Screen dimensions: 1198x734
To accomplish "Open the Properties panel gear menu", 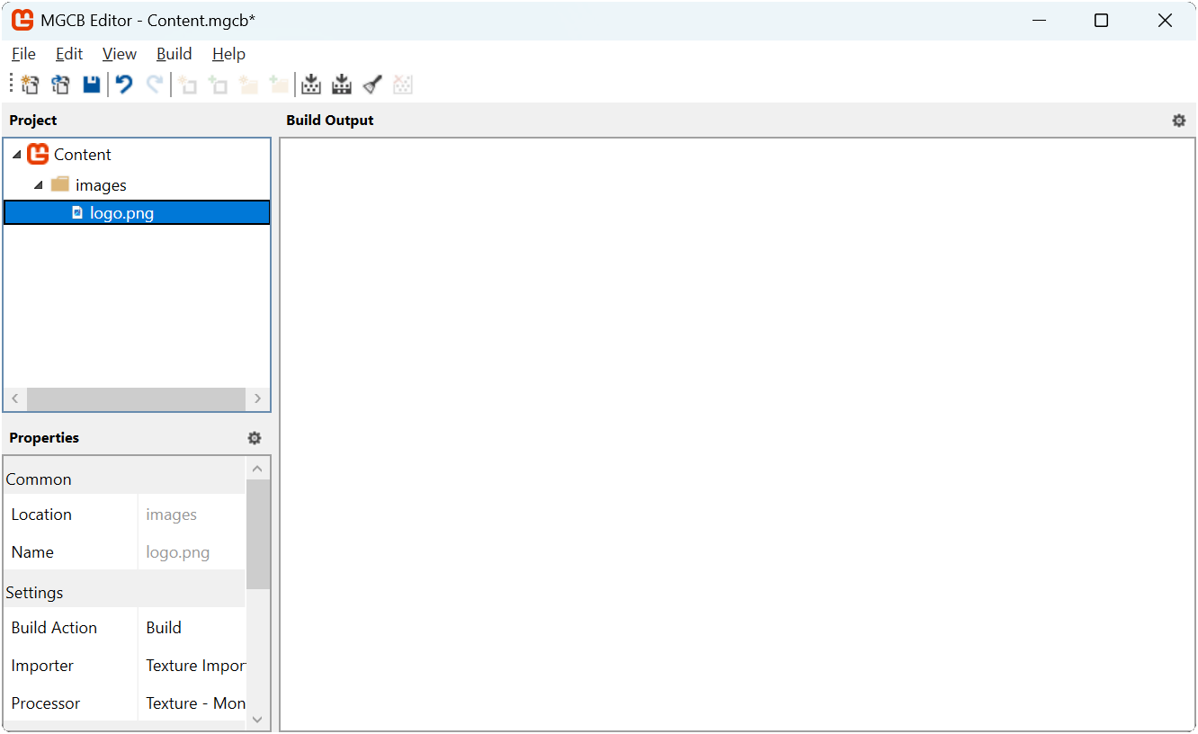I will click(x=255, y=438).
